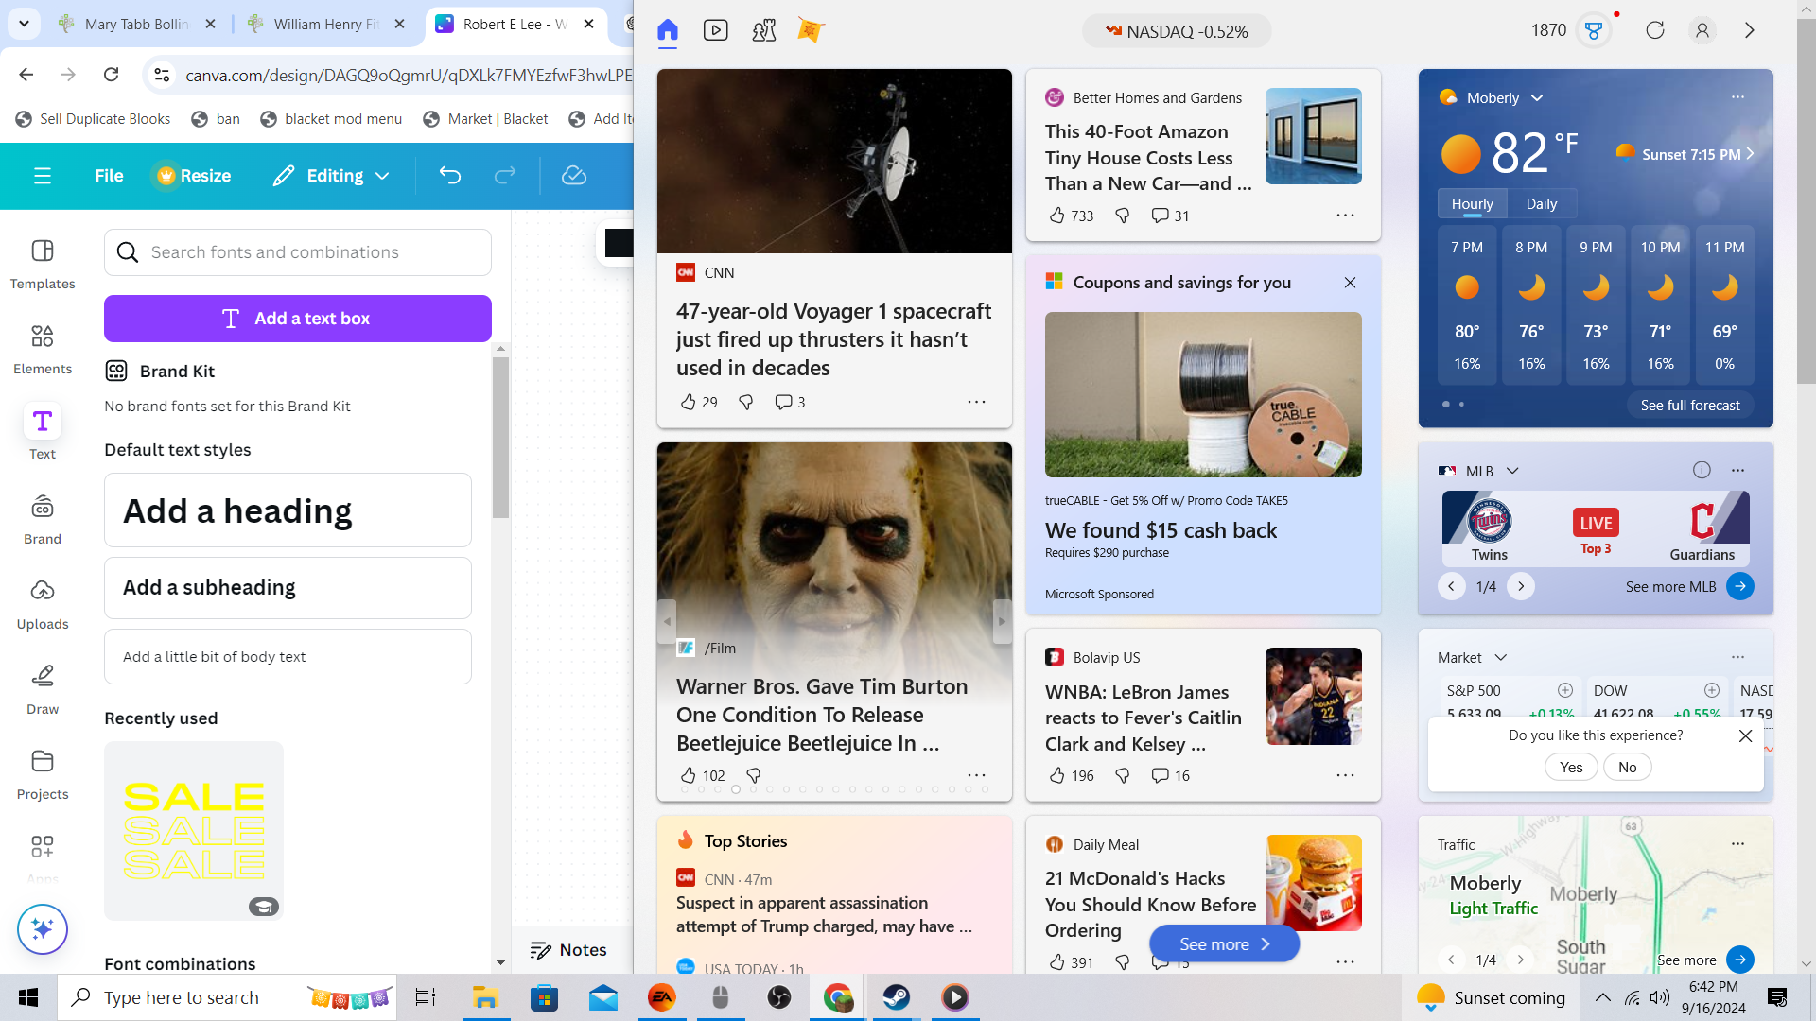Click the undo arrow in Canva toolbar
The height and width of the screenshot is (1021, 1816).
(x=450, y=176)
